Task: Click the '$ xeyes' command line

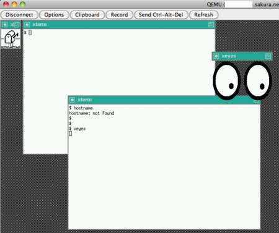Action: 77,129
